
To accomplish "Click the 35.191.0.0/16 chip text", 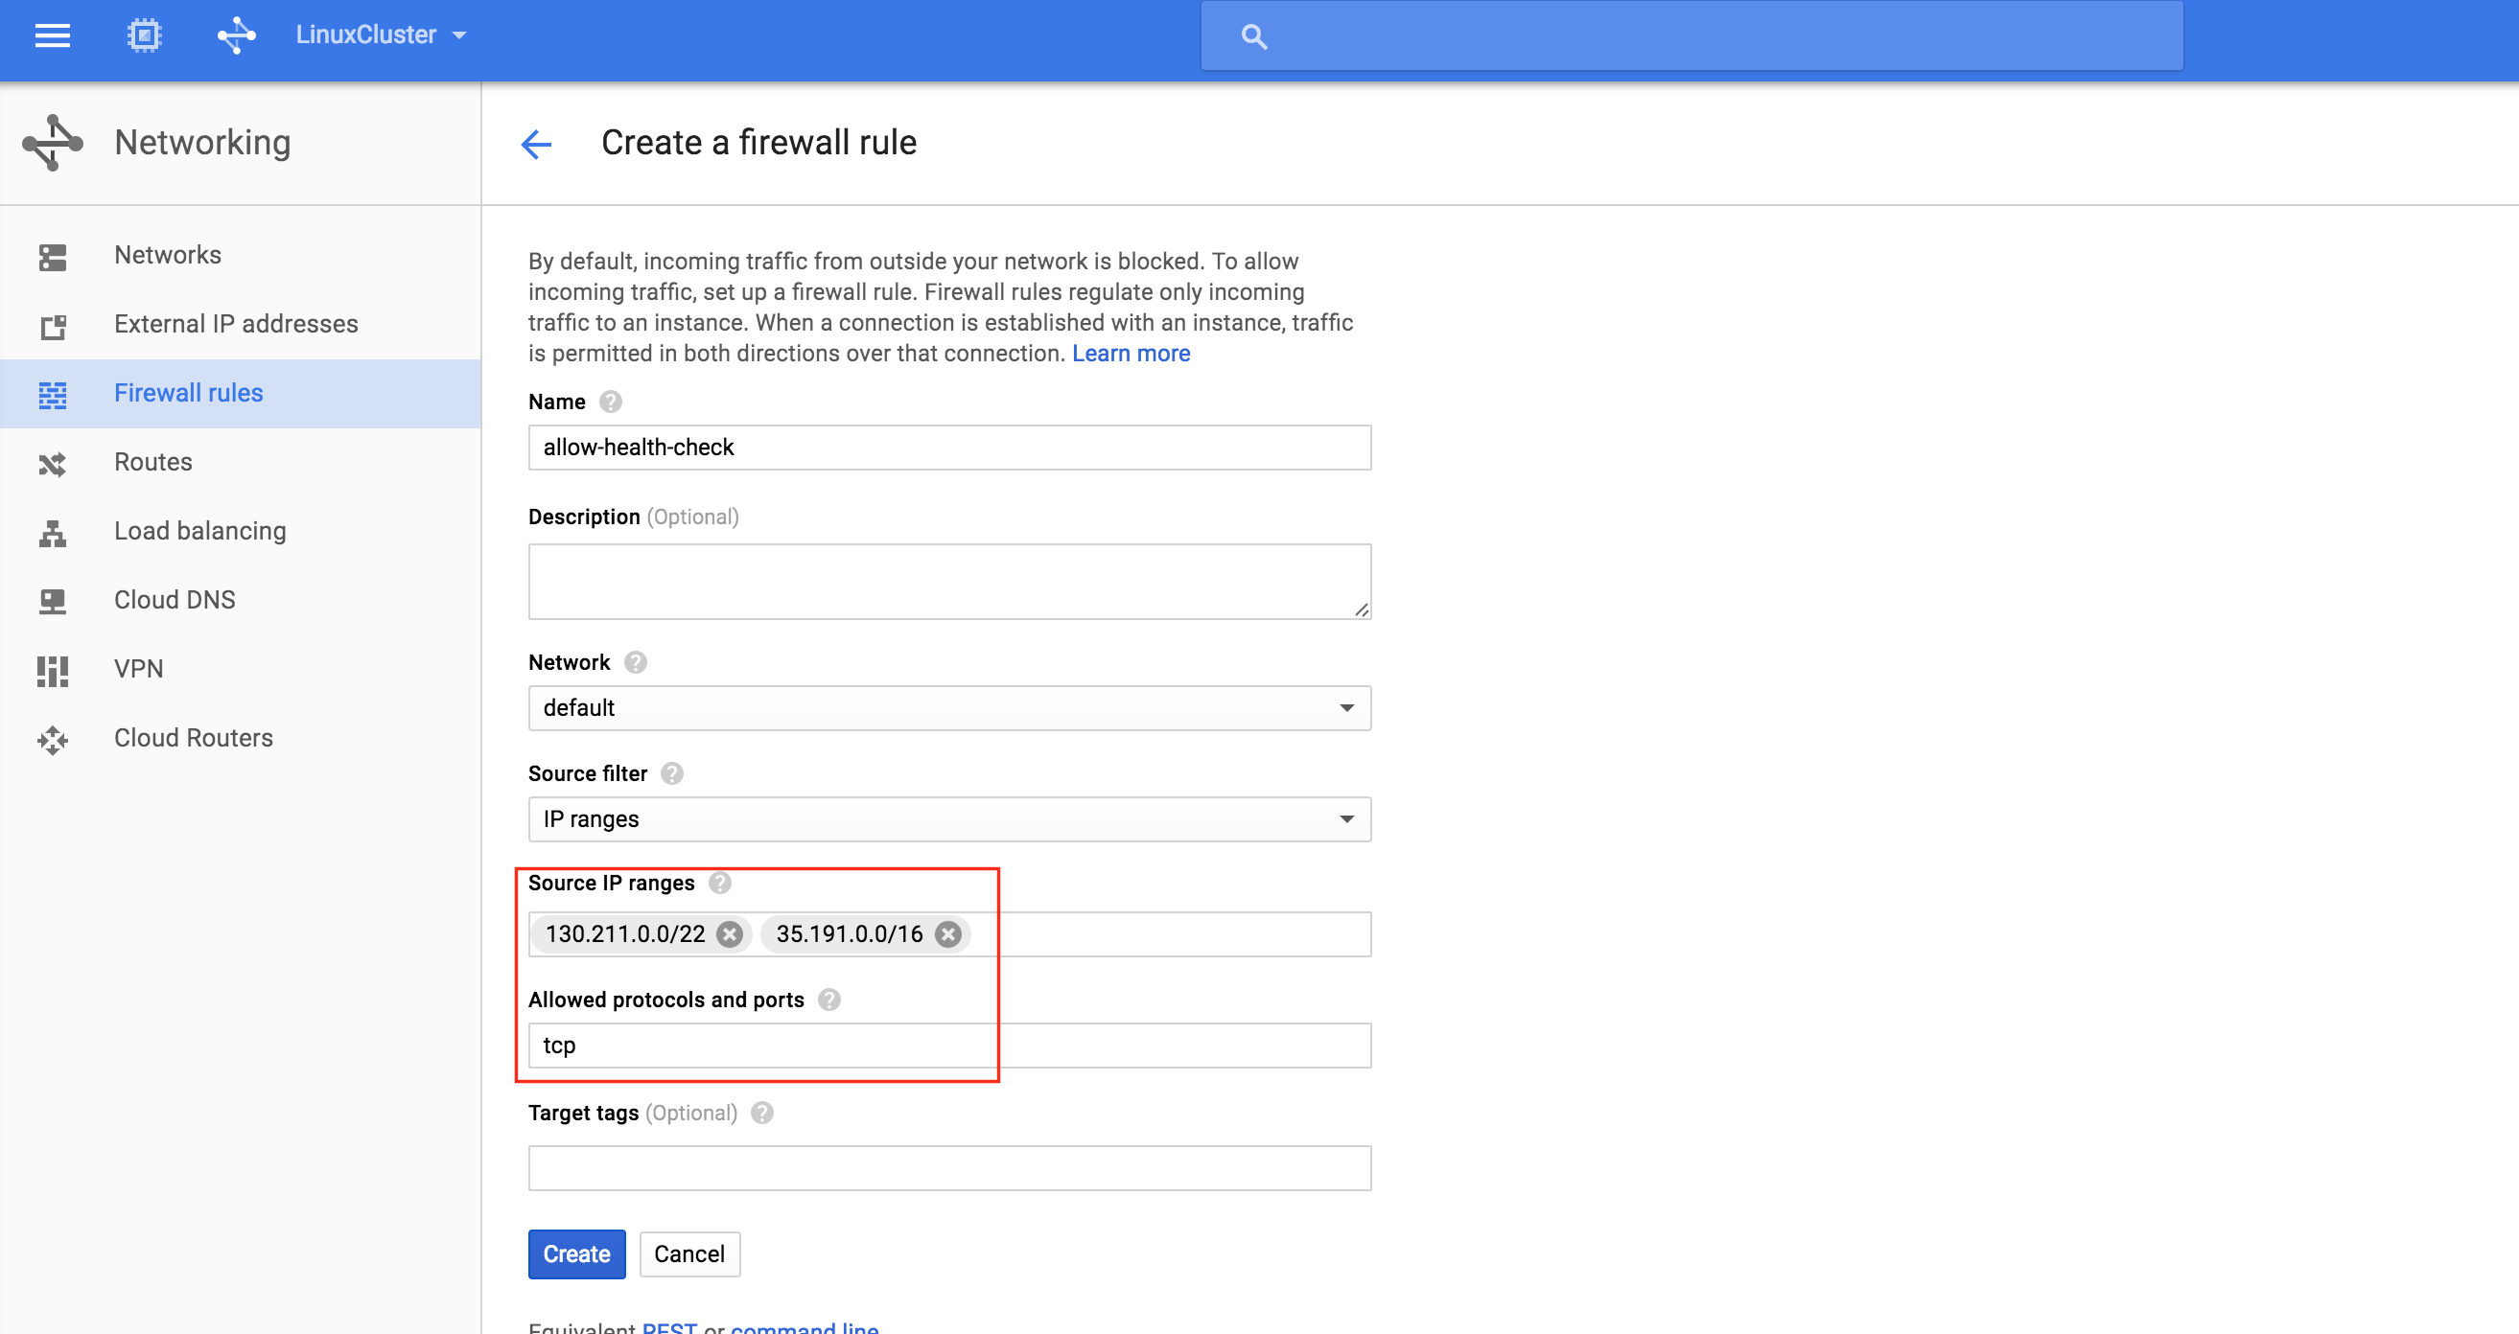I will coord(849,934).
